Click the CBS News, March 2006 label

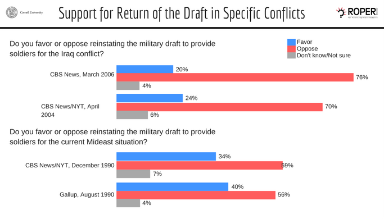click(82, 74)
